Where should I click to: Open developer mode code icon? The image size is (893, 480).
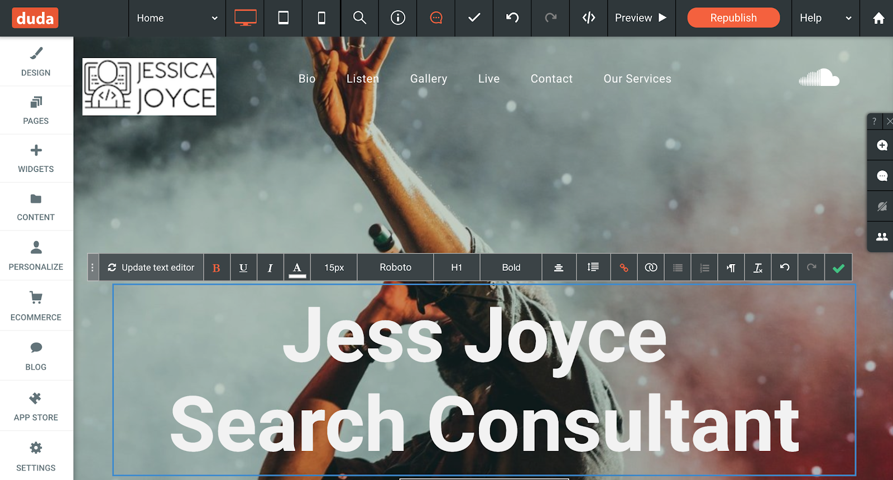589,18
